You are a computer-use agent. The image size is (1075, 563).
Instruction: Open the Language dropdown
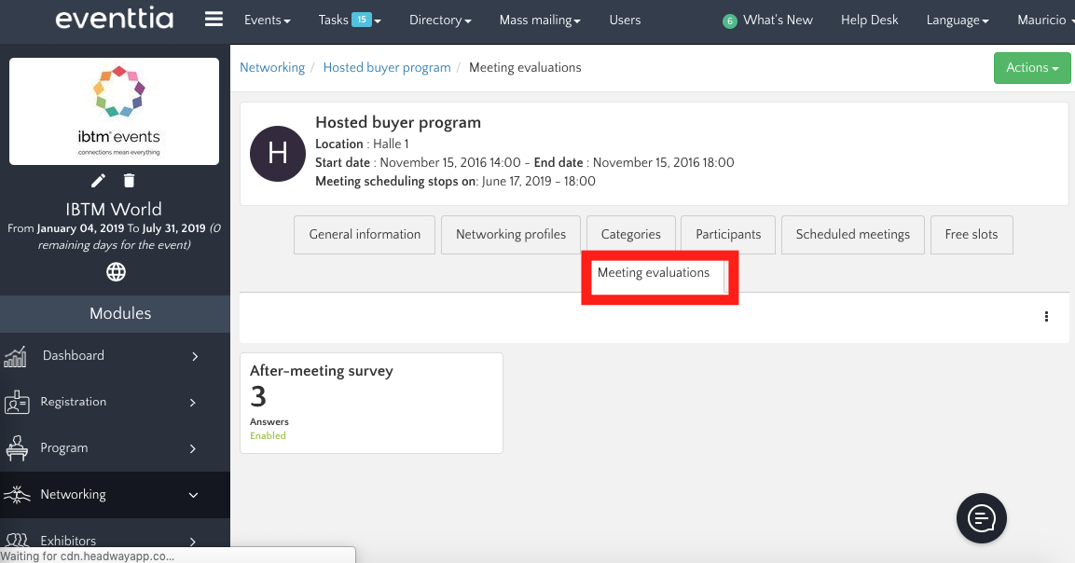(957, 20)
